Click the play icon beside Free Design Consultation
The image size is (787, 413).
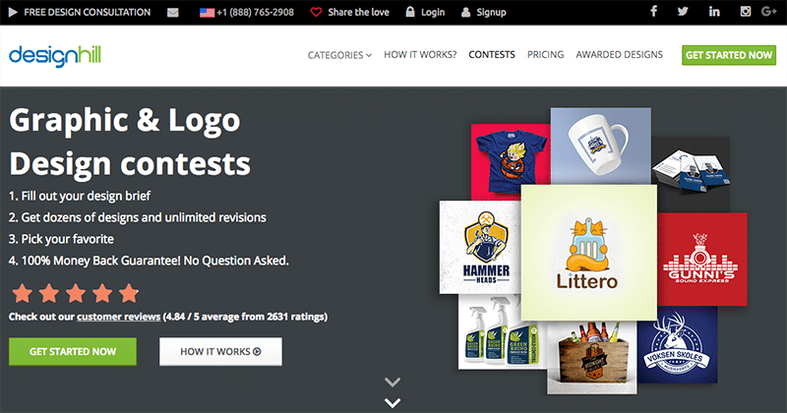point(13,12)
